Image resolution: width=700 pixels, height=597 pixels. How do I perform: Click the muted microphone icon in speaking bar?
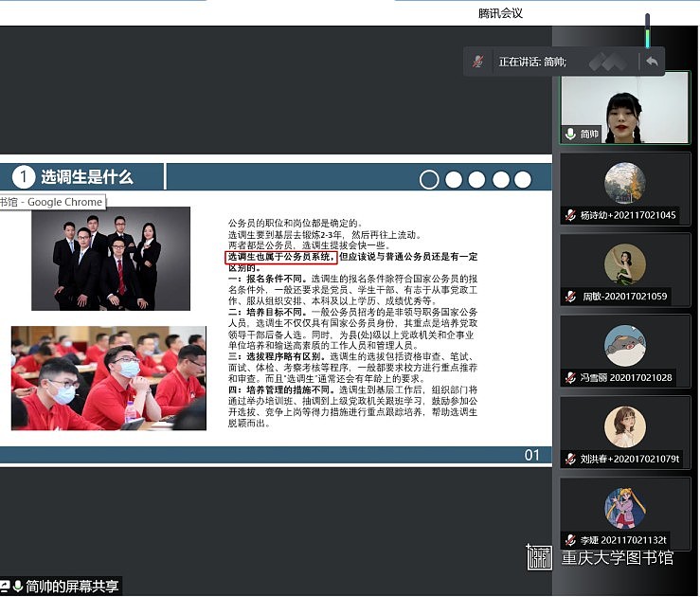[480, 61]
